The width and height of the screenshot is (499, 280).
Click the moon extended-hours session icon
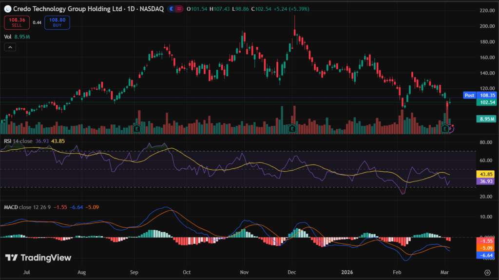tap(171, 9)
